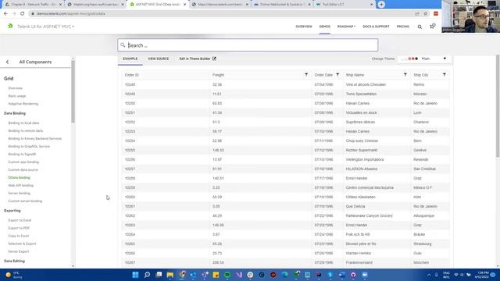This screenshot has height=281, width=500.
Task: Open a new browser tab with plus button
Action: pos(381,5)
